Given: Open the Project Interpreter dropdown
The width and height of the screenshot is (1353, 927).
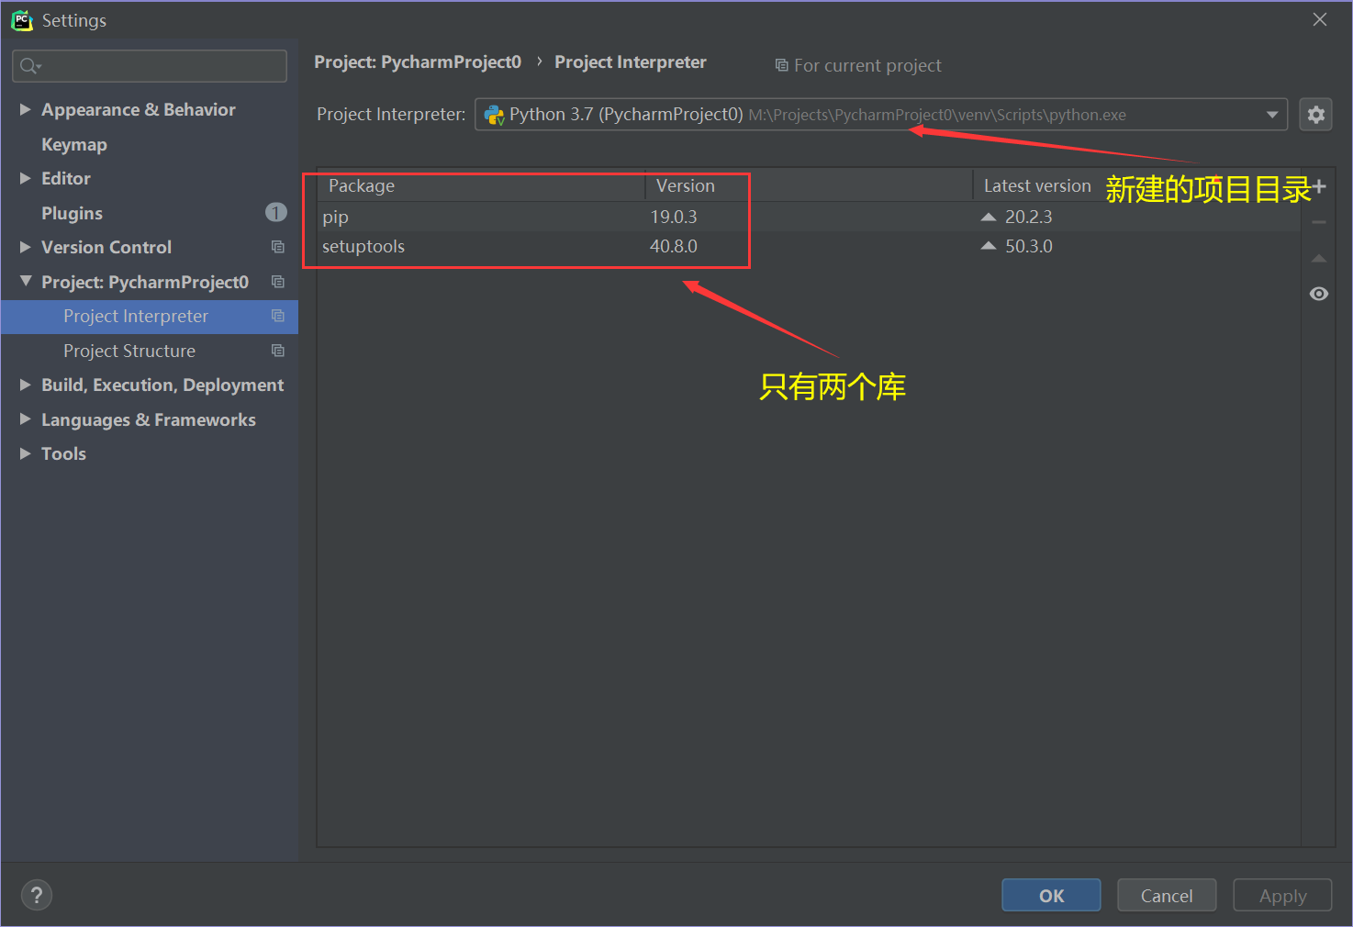Looking at the screenshot, I should pos(1272,115).
